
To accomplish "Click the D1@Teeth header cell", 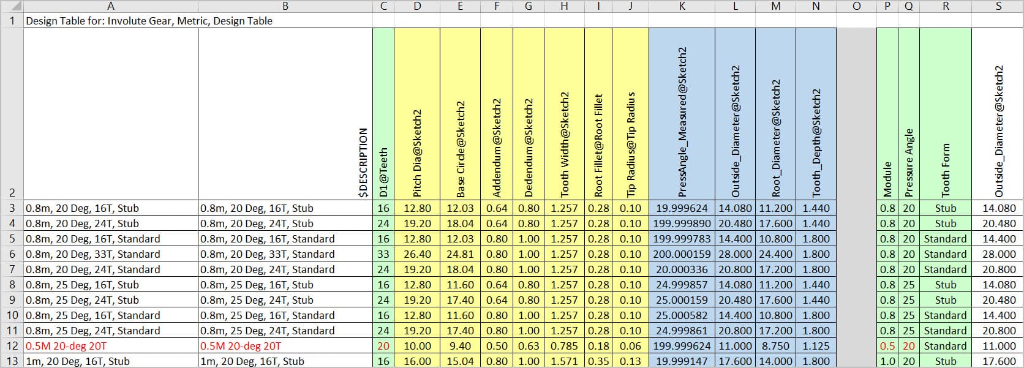I will click(x=383, y=114).
